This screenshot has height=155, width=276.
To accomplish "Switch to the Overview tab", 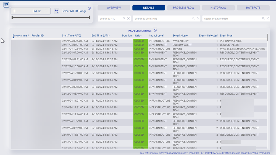I will (x=114, y=8).
